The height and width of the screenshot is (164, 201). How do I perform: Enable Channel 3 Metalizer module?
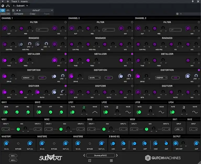tap(199, 54)
